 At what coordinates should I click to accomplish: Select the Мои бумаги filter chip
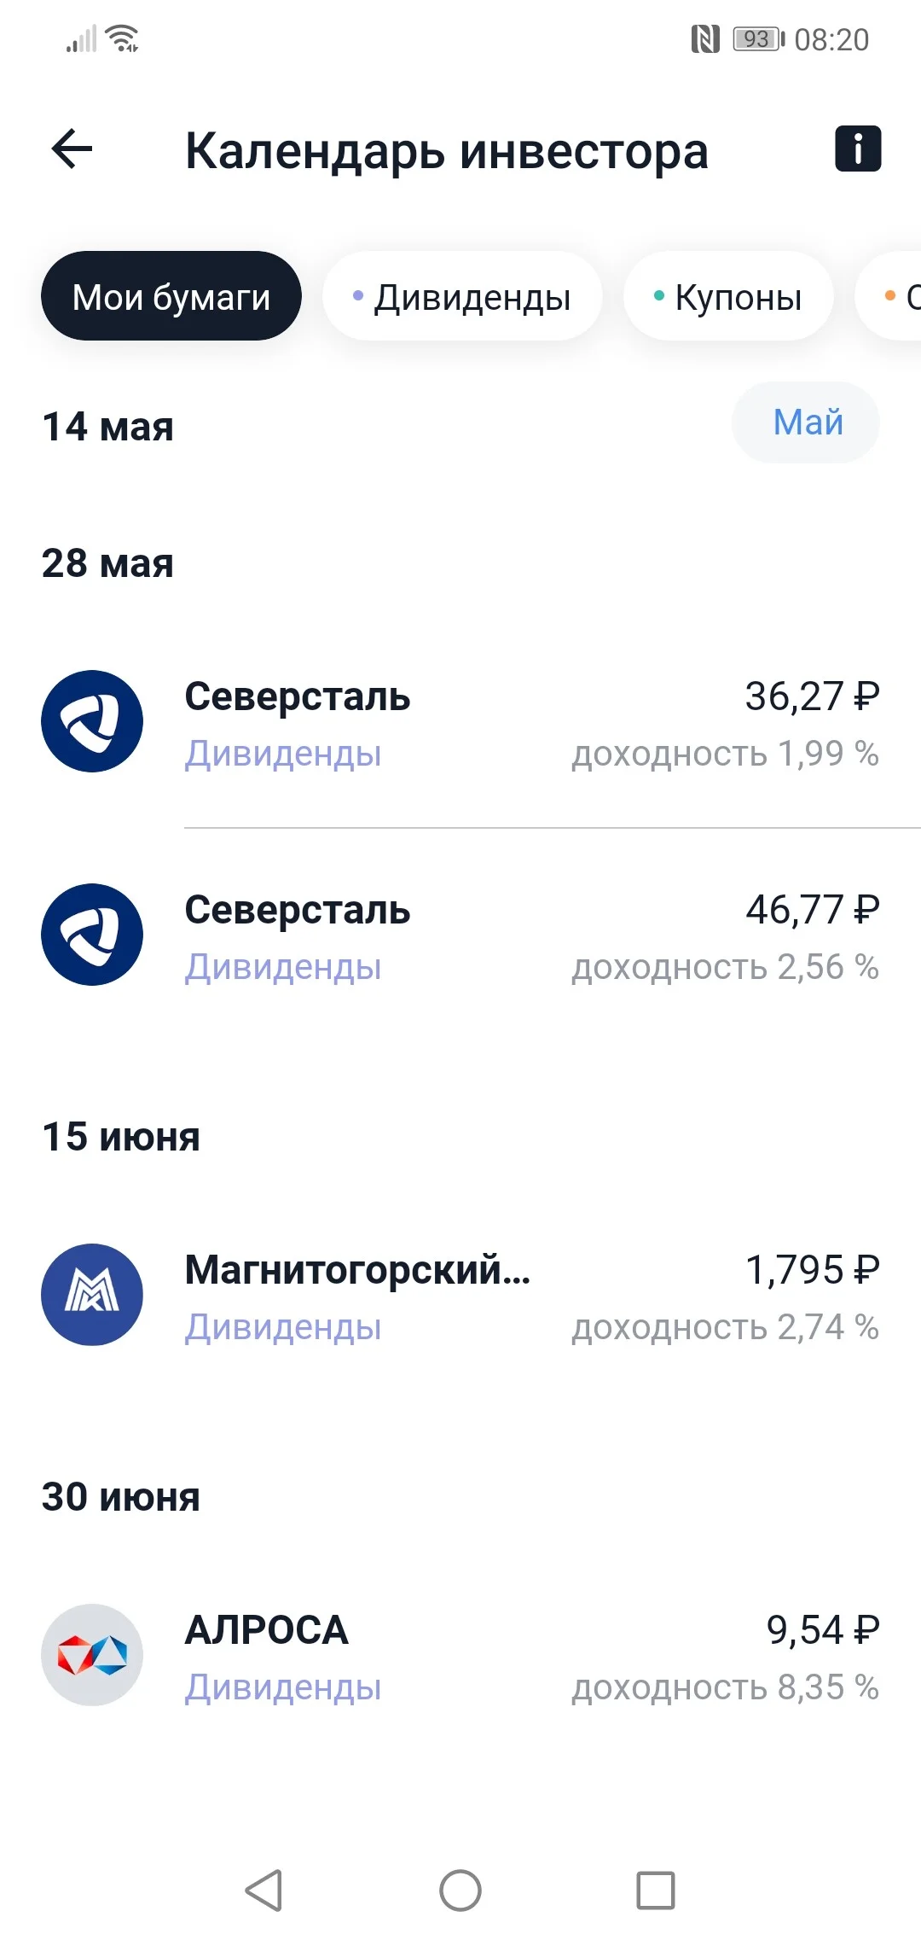point(171,296)
